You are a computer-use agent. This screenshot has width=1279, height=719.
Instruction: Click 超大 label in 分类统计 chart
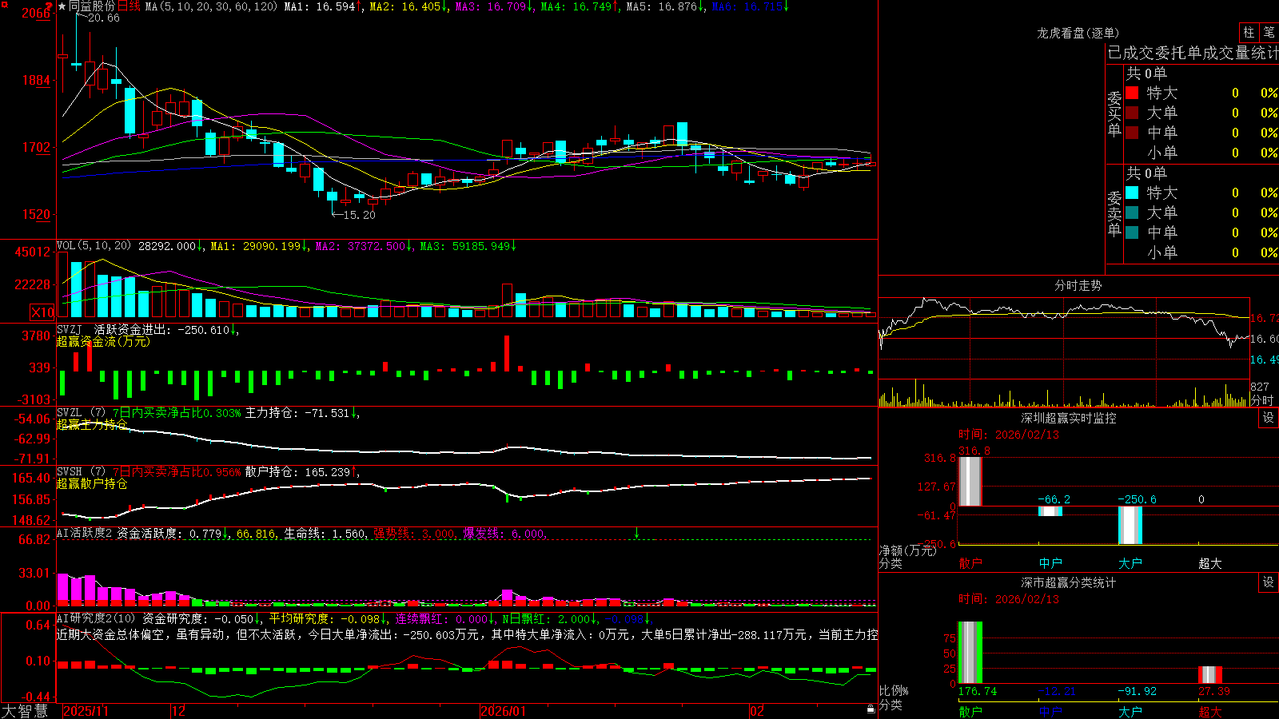pos(1210,711)
